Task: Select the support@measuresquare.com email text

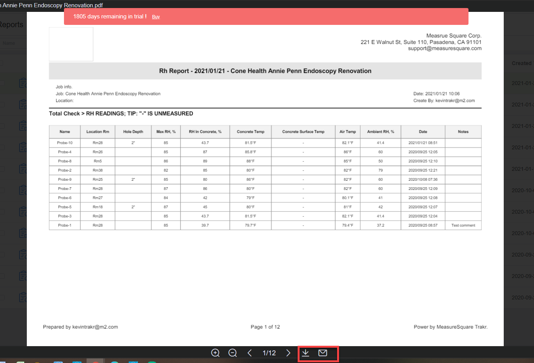Action: (x=444, y=48)
